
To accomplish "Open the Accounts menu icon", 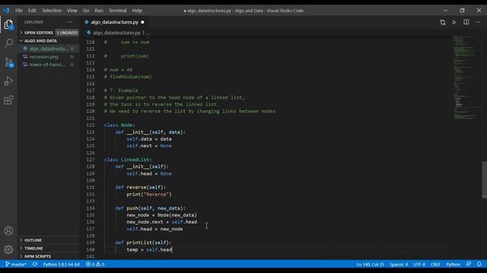I will (x=8, y=231).
